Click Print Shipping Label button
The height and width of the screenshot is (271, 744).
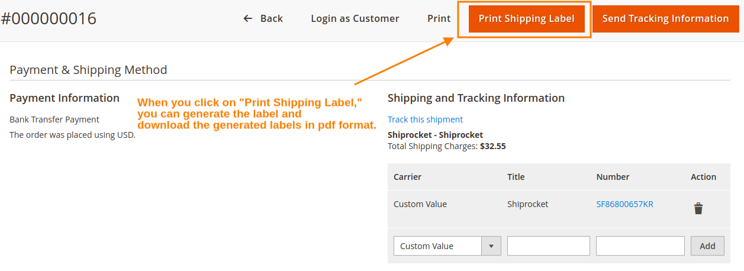point(526,19)
